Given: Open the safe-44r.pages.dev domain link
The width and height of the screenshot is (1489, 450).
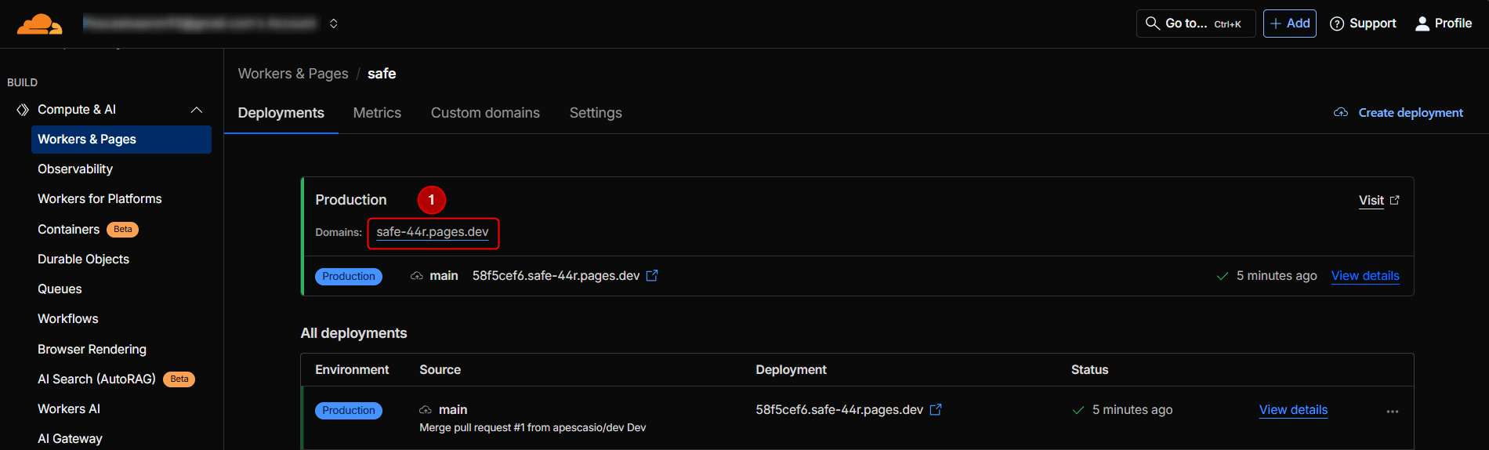Looking at the screenshot, I should (x=432, y=232).
